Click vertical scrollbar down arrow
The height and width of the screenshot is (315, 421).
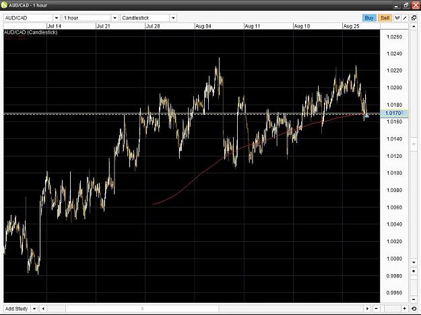(x=414, y=263)
